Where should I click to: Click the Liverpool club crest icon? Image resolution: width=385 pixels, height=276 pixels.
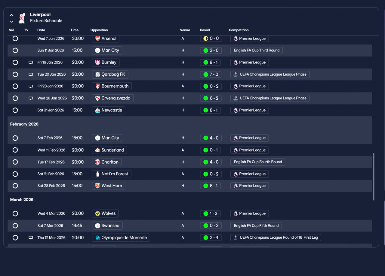click(x=22, y=18)
